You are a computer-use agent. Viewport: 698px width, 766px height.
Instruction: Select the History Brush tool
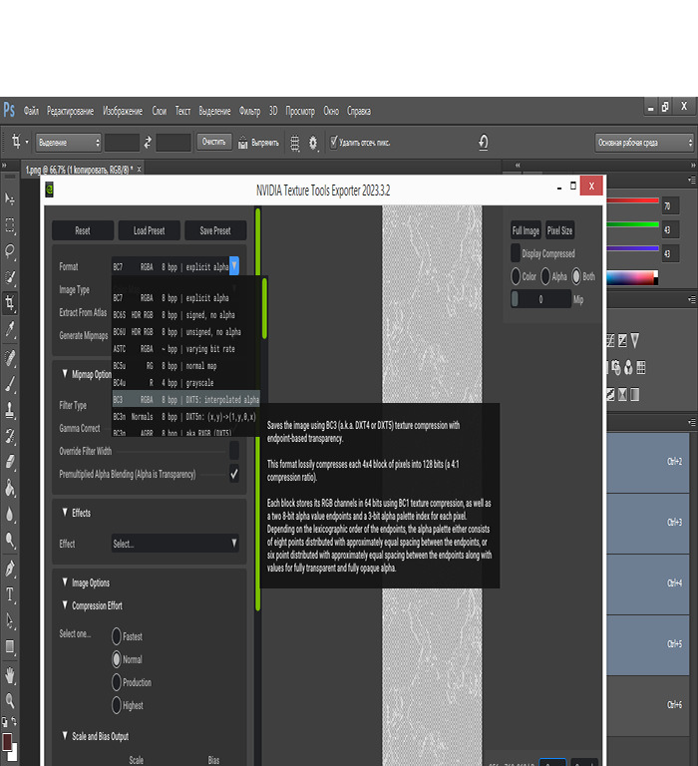click(10, 436)
